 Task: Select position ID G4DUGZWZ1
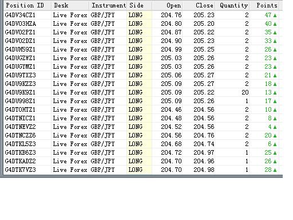tap(20, 58)
